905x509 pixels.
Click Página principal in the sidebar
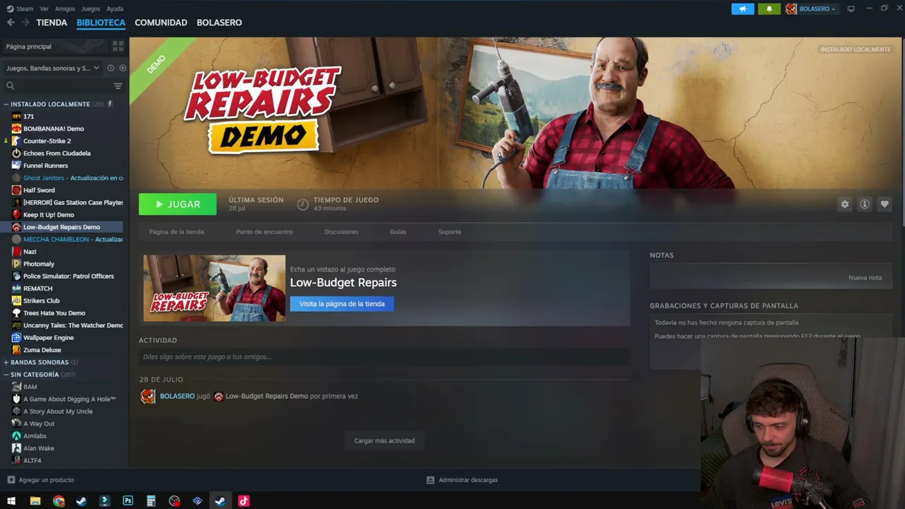29,47
